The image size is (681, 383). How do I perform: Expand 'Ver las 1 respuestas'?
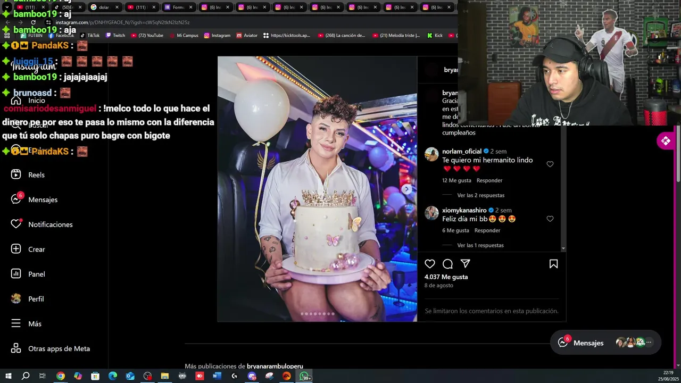480,245
